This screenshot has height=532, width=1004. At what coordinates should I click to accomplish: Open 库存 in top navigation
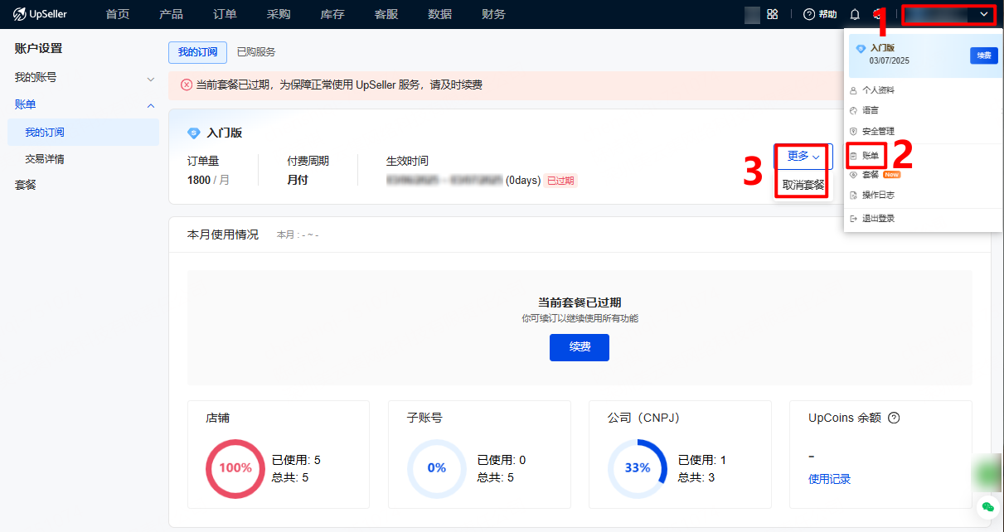click(332, 14)
